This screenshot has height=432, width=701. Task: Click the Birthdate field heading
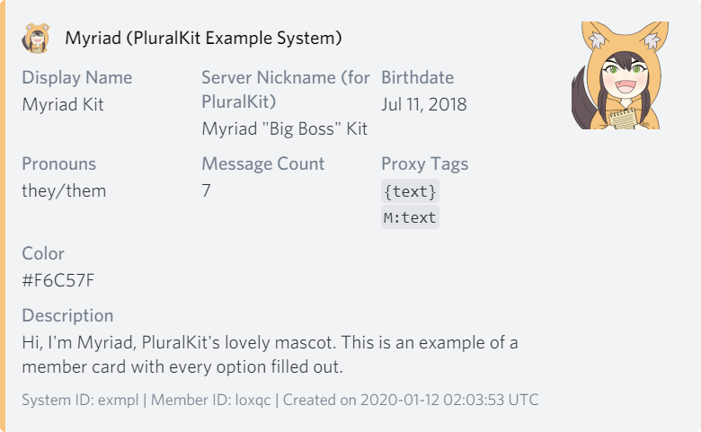417,77
